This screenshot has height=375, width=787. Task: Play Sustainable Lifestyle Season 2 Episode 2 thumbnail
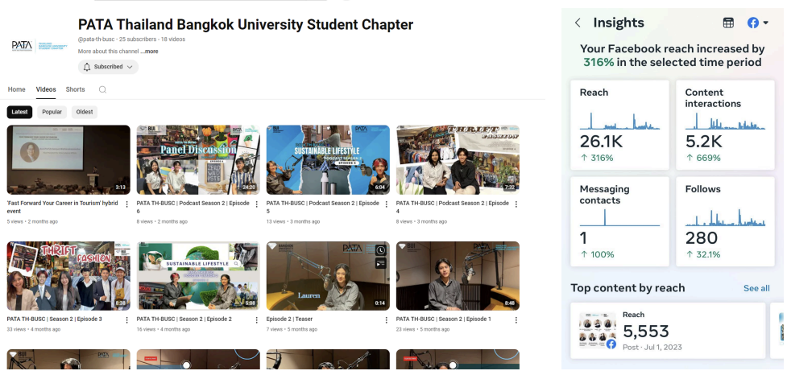point(198,276)
